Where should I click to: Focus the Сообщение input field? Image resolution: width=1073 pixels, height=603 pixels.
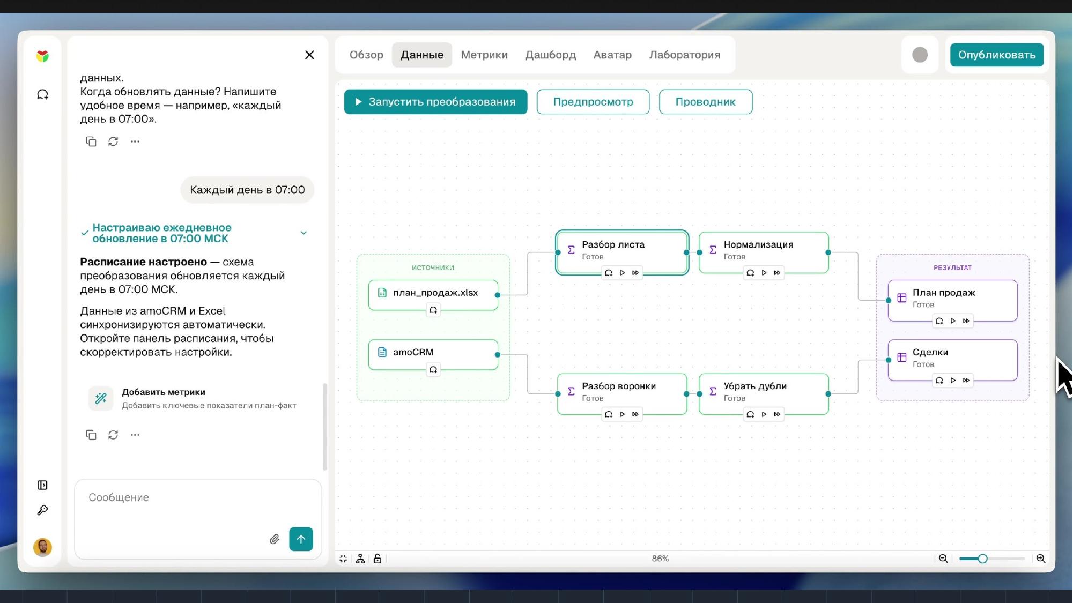pos(198,497)
